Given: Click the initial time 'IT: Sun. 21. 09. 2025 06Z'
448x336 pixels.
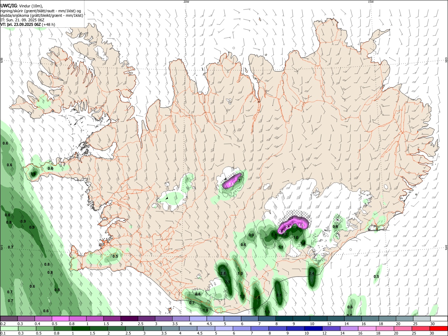Looking at the screenshot, I should pyautogui.click(x=22, y=20).
